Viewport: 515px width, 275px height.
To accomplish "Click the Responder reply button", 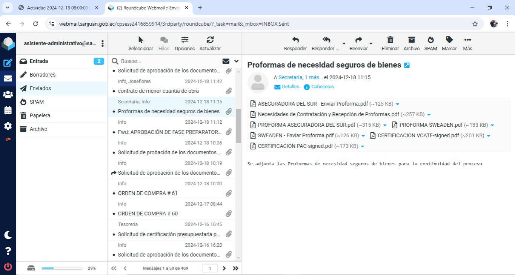I will pos(295,43).
